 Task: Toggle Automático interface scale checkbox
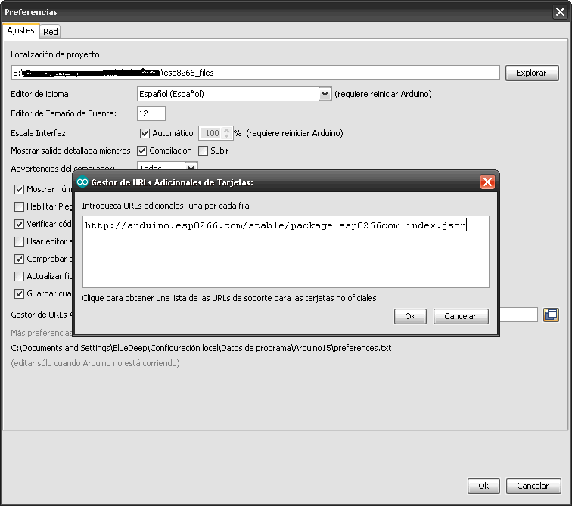coord(145,133)
